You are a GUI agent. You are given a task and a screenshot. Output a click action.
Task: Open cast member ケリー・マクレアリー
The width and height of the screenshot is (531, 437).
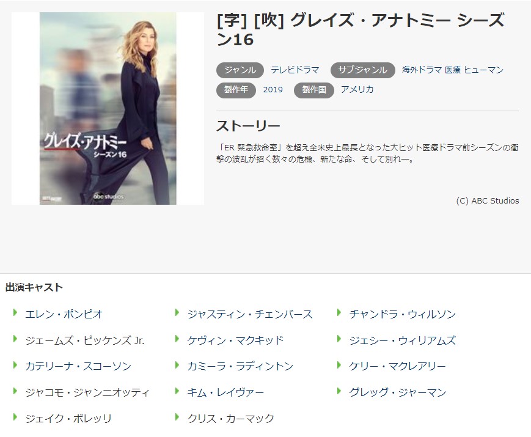pos(397,366)
